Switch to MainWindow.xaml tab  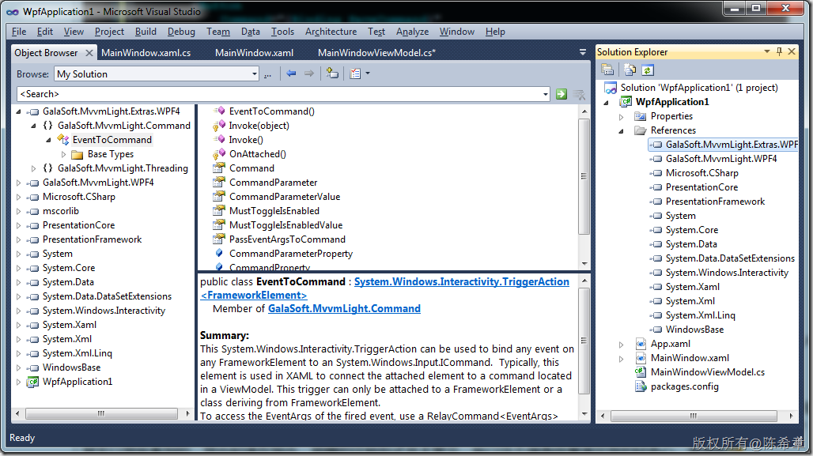tap(254, 53)
